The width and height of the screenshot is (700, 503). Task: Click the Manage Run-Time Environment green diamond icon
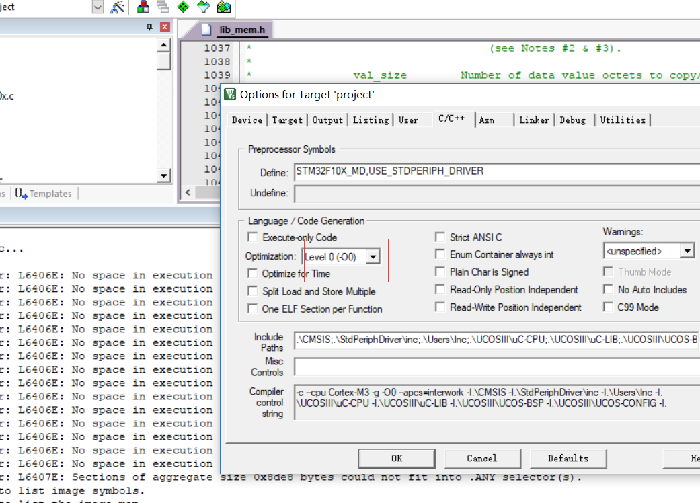[x=183, y=7]
